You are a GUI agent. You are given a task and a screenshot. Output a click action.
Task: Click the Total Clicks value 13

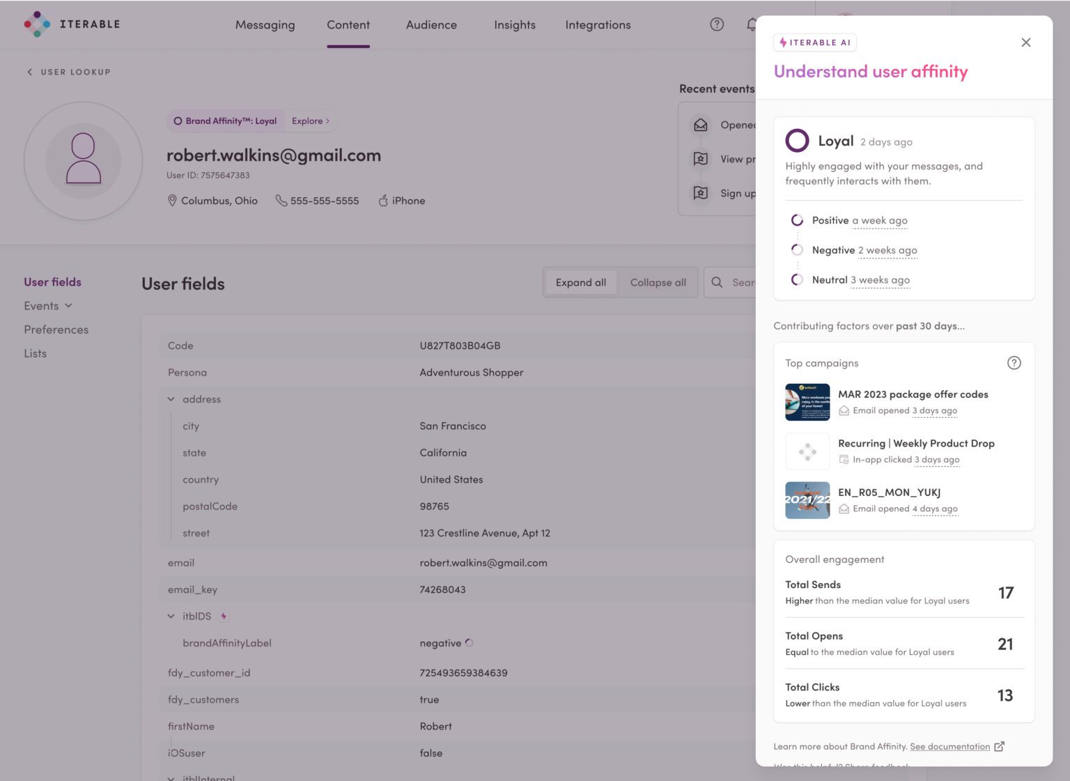coord(1005,695)
